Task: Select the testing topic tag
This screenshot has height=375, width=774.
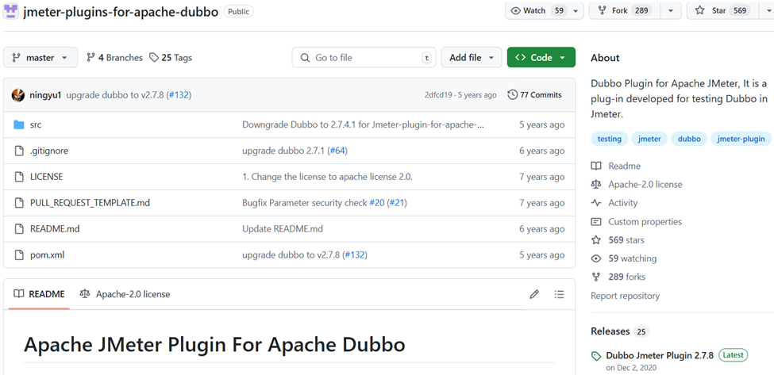Action: pos(609,139)
